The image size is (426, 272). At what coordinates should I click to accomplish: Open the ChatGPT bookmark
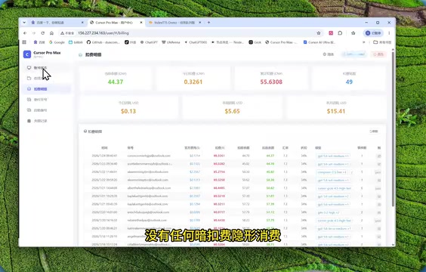click(149, 42)
